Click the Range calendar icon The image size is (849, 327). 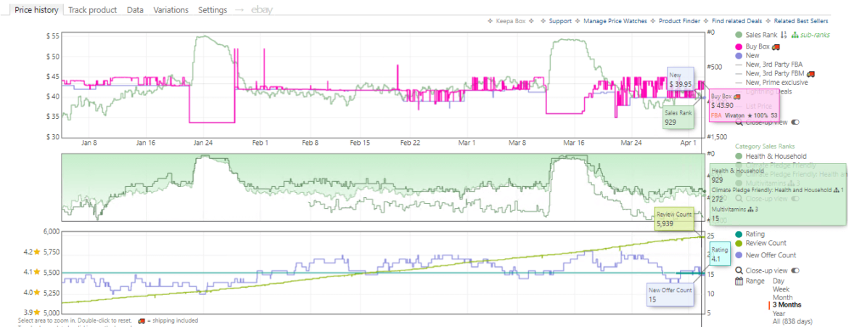(739, 281)
